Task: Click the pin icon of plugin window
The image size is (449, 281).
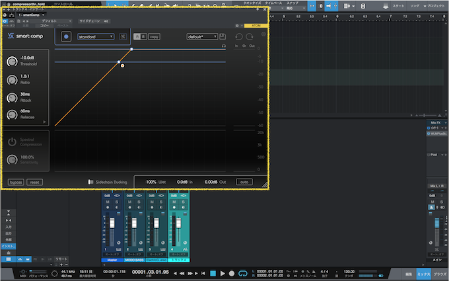Action: tap(257, 9)
